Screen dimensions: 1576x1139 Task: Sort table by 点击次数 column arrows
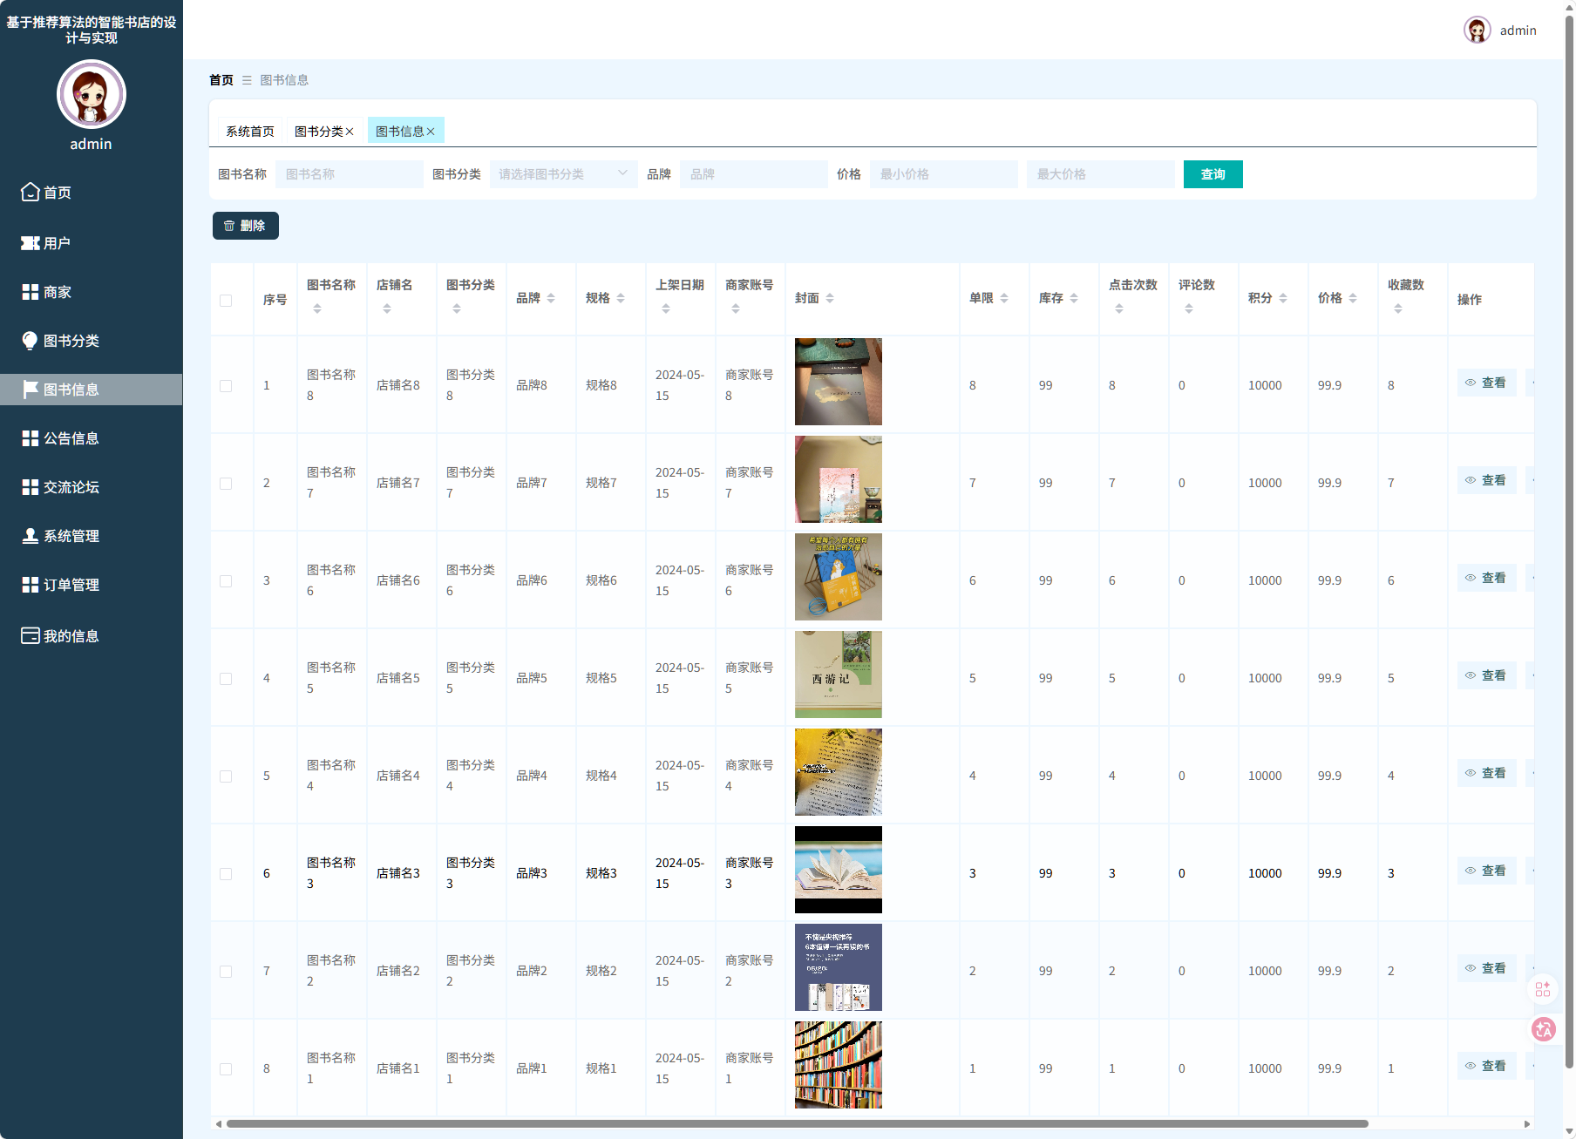tap(1119, 308)
